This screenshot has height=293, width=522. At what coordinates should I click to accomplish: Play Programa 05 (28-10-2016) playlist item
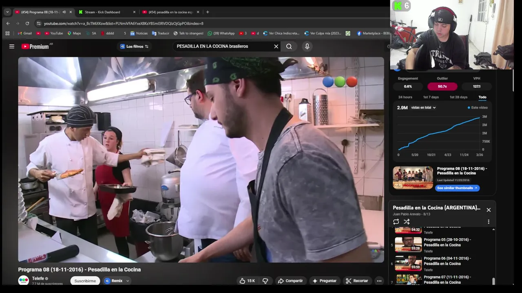click(442, 245)
